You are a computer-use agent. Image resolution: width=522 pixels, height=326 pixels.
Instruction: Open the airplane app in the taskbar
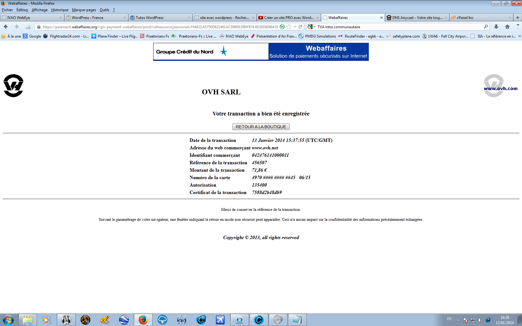pos(220,320)
